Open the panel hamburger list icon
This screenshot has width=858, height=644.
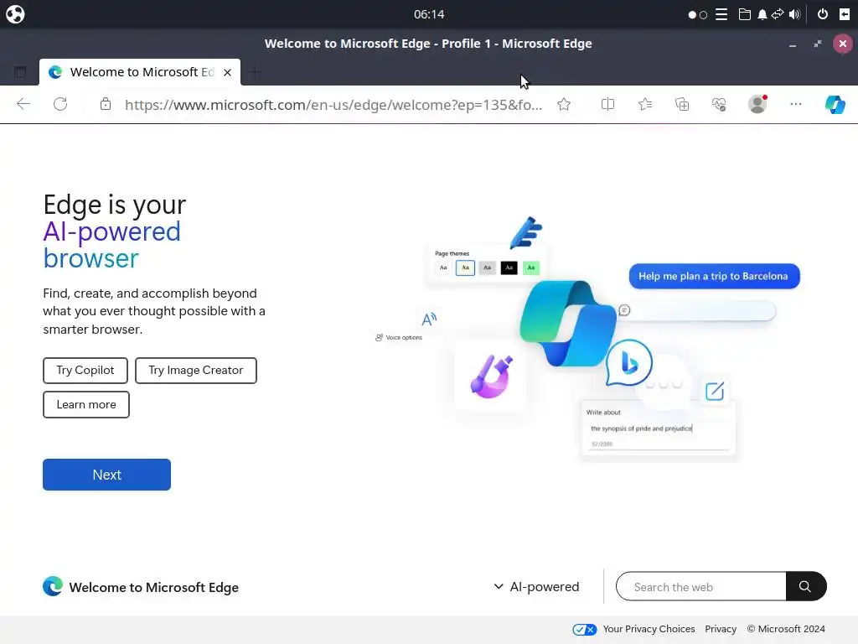[x=721, y=14]
